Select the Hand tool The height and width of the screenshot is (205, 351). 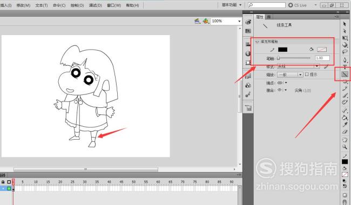coord(345,140)
